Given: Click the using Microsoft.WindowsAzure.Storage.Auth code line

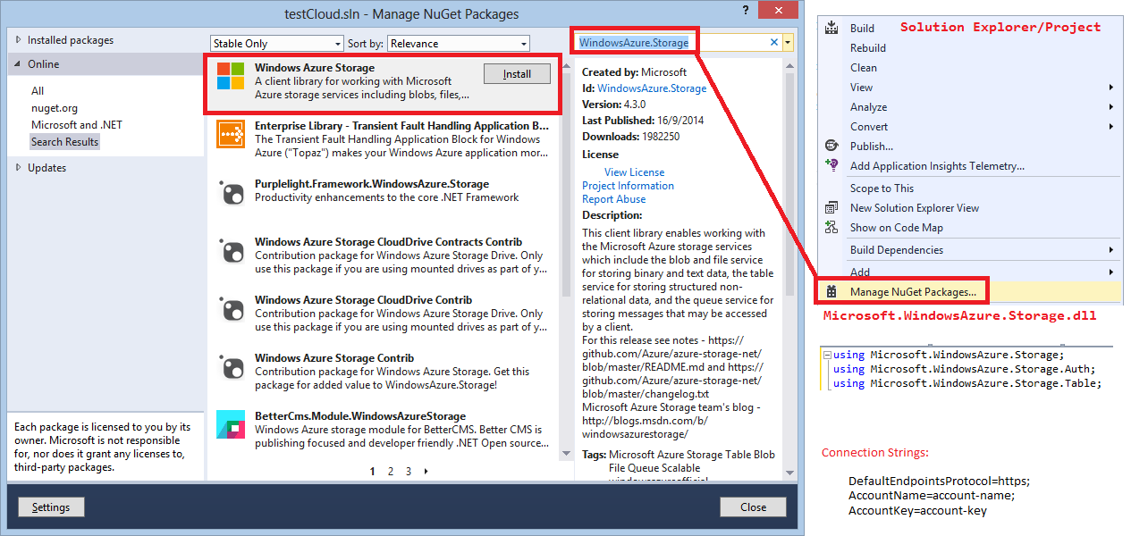Looking at the screenshot, I should pos(964,369).
